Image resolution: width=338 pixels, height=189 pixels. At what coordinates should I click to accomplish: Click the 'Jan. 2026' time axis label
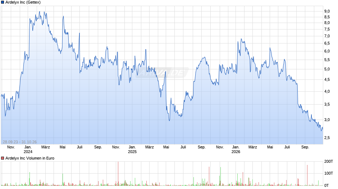click(x=236, y=149)
